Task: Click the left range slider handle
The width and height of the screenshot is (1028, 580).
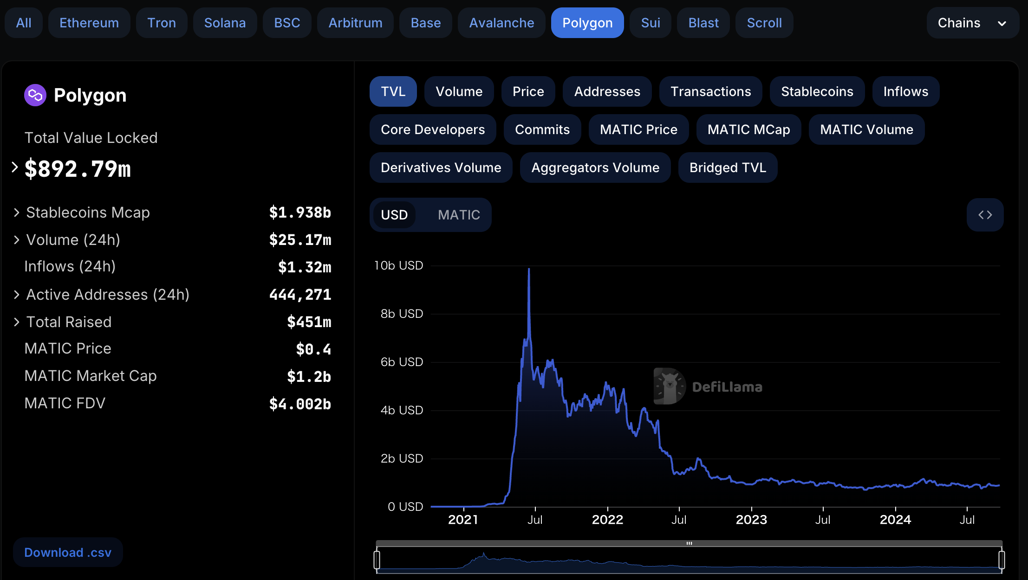Action: [377, 559]
